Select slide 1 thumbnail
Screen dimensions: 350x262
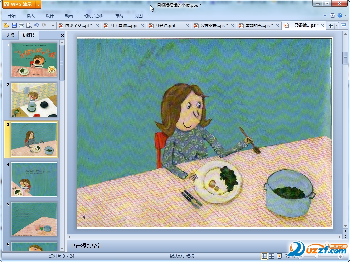tap(34, 60)
